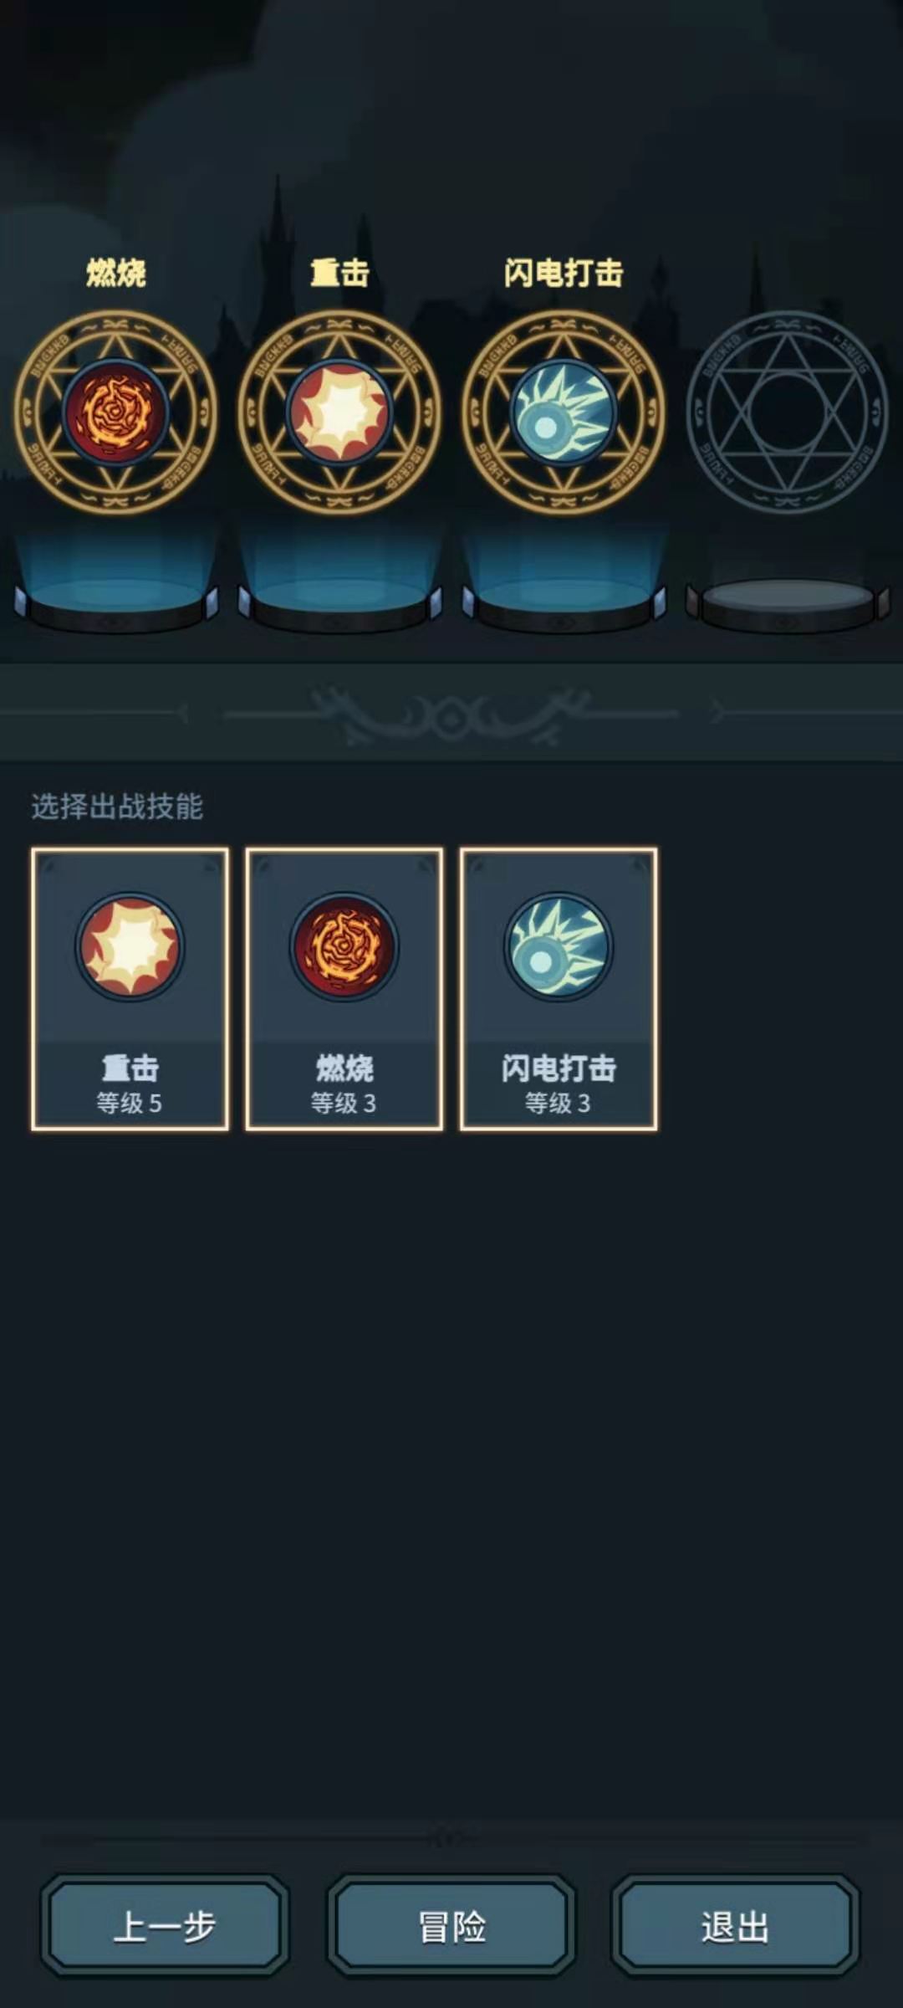This screenshot has width=903, height=2008.
Task: Click the 选择出战技能 section heading
Action: [117, 807]
